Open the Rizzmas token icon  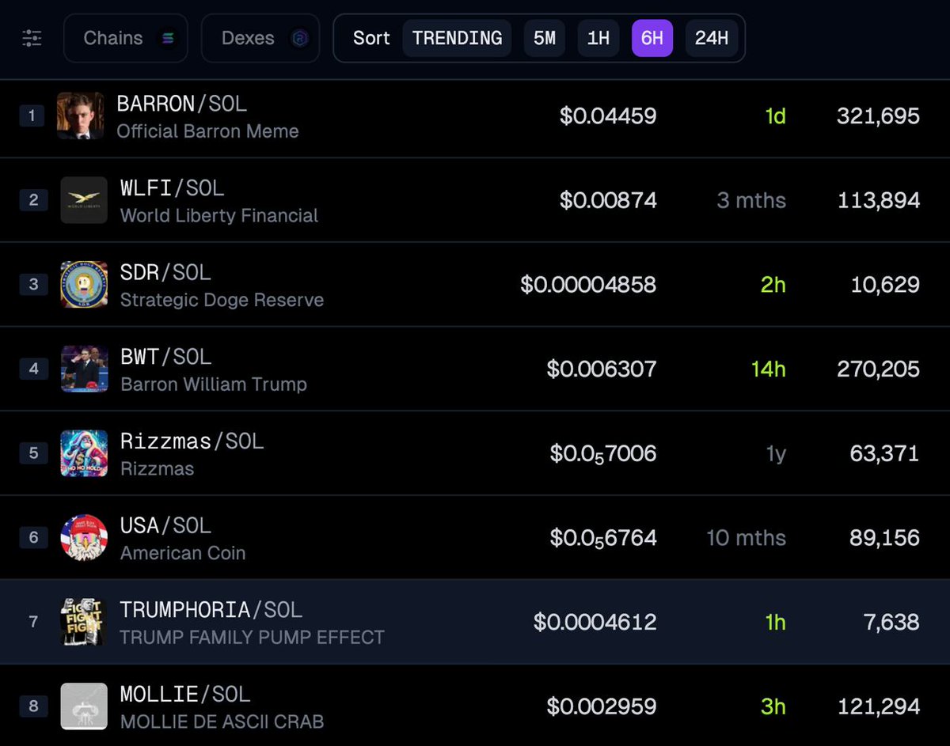point(84,453)
